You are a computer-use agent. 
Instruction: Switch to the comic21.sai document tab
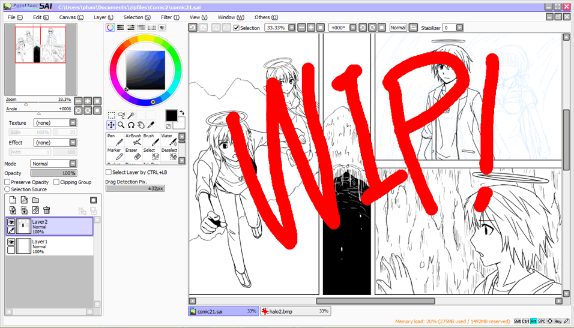223,311
